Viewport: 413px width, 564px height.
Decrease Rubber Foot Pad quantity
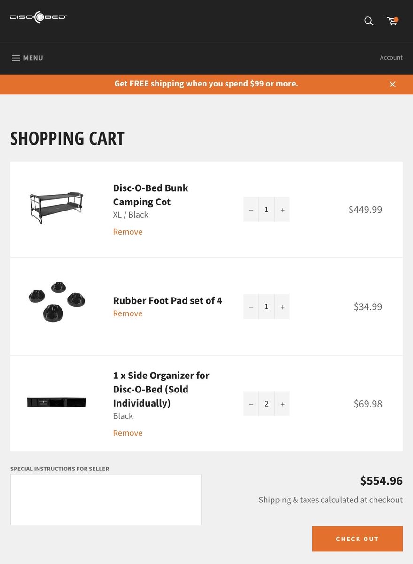pos(251,306)
